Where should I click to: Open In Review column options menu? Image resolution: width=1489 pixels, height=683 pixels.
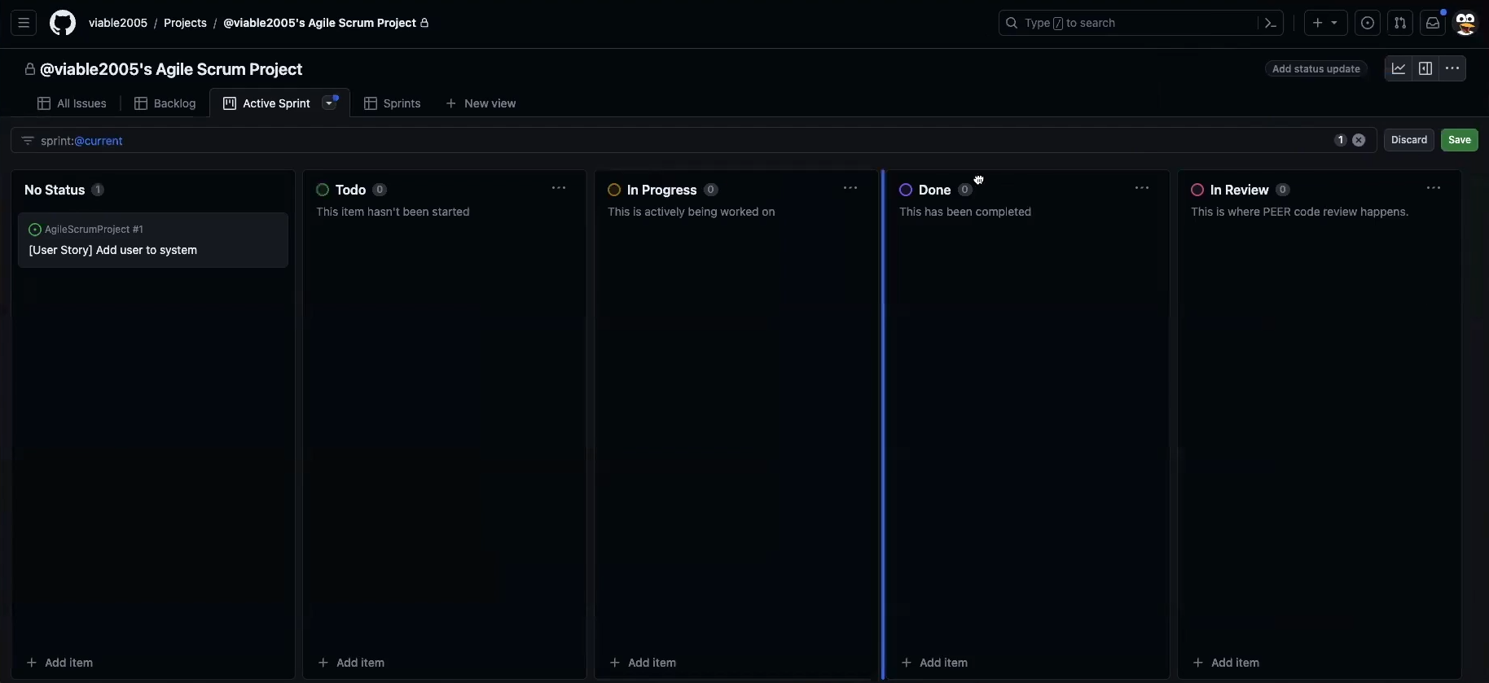[x=1434, y=188]
